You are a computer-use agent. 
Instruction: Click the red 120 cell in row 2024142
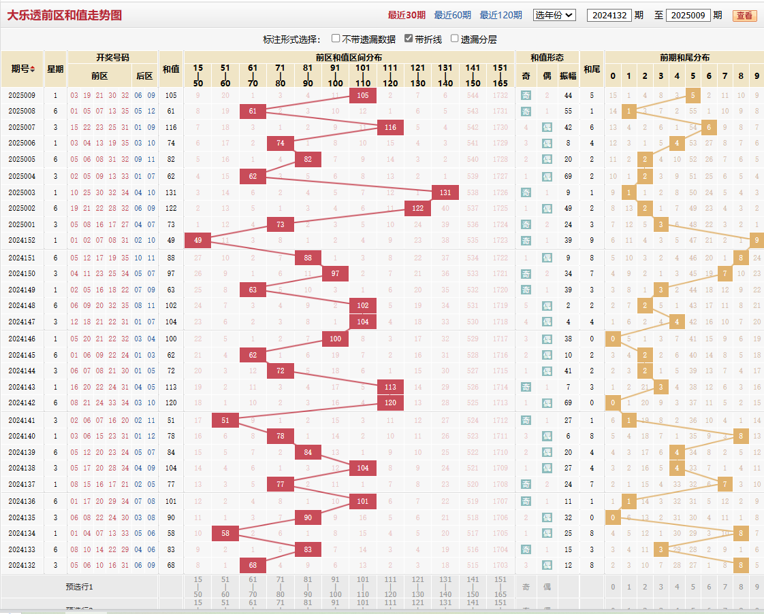point(390,403)
